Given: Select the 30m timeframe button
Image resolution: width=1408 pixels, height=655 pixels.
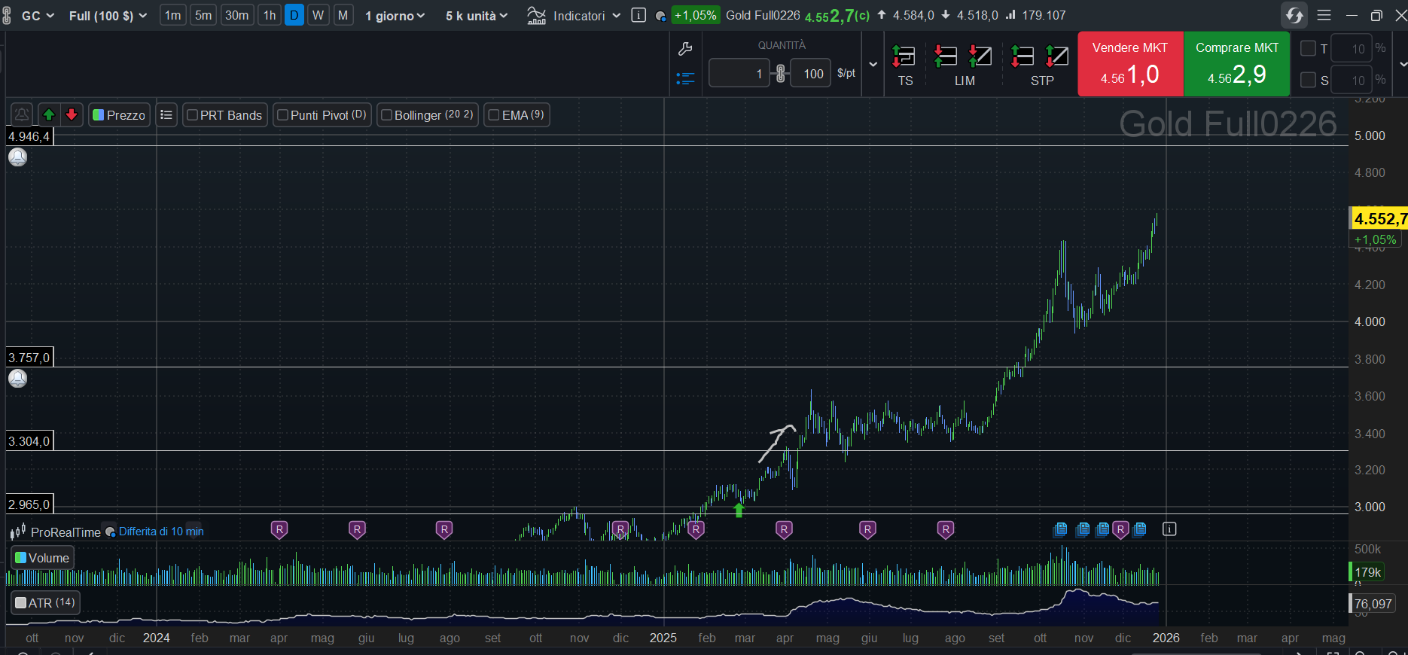Looking at the screenshot, I should (236, 15).
